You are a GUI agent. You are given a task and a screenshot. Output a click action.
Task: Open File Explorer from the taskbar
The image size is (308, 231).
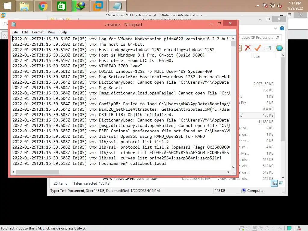[24, 6]
